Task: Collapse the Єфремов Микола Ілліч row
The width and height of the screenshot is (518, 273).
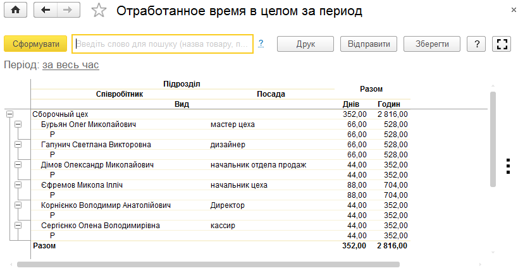Action: 18,185
